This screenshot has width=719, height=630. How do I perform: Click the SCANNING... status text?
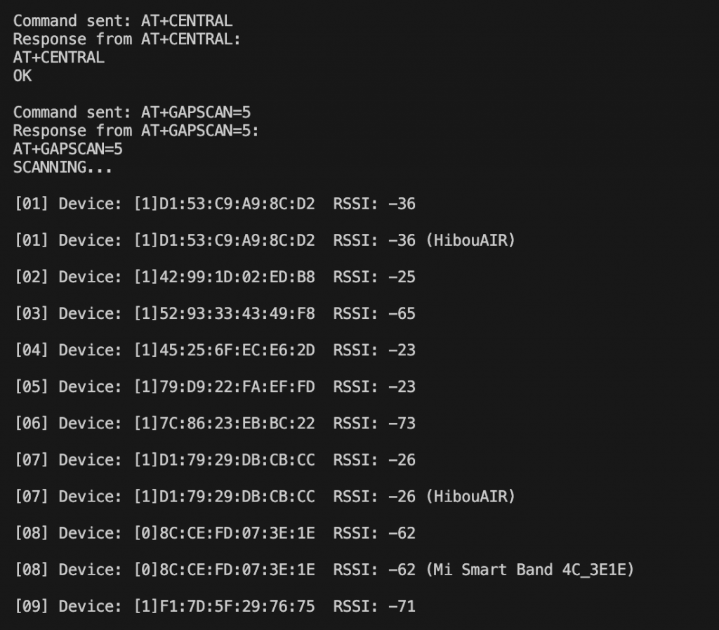(x=62, y=167)
